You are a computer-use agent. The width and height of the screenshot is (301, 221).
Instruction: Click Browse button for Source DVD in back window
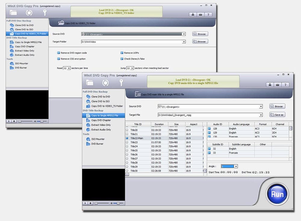200,34
